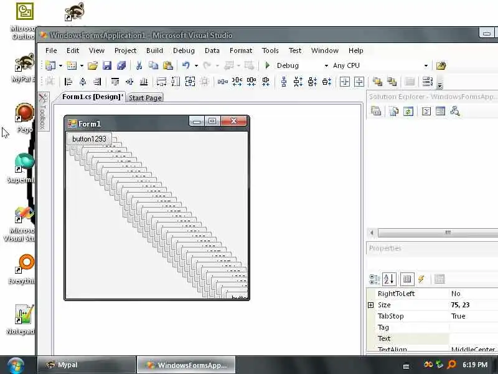This screenshot has height=374, width=498.
Task: Start debugging with the green play icon
Action: tap(268, 65)
